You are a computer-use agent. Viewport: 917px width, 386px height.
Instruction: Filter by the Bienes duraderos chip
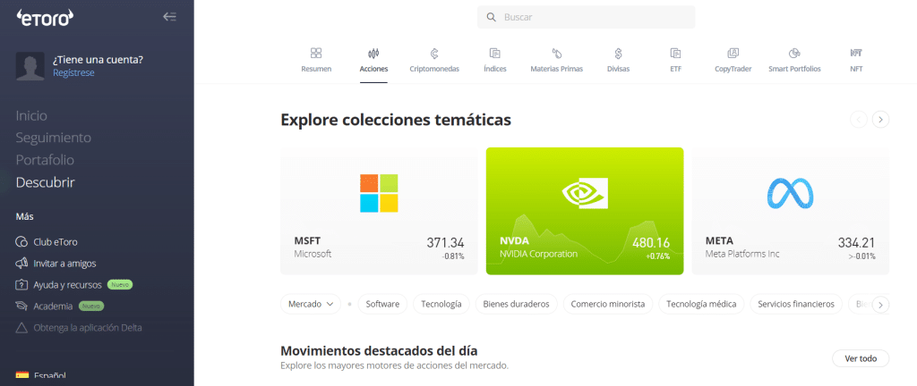tap(517, 304)
